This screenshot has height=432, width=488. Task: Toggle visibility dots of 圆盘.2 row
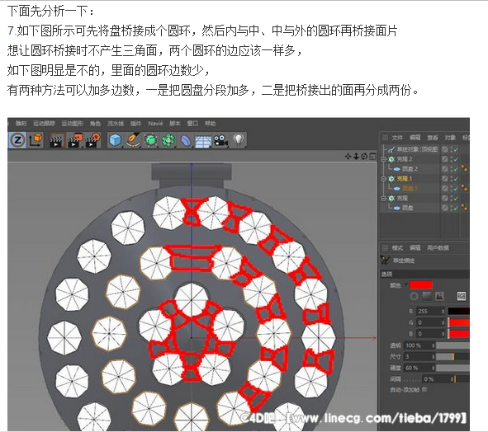click(451, 169)
